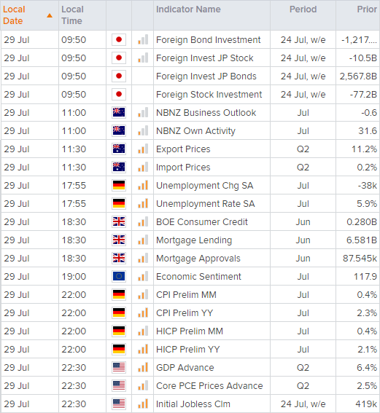This screenshot has height=413, width=380.
Task: Click the New Zealand flag beside NBNZ Business Outlook
Action: point(119,112)
